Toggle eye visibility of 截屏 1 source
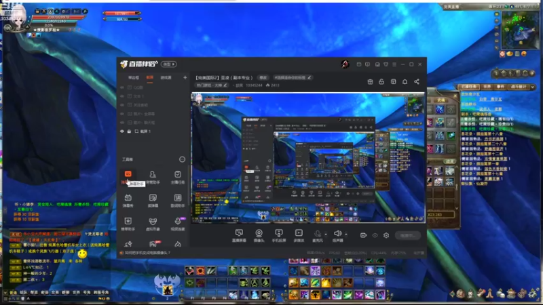Image resolution: width=543 pixels, height=305 pixels. (x=122, y=131)
